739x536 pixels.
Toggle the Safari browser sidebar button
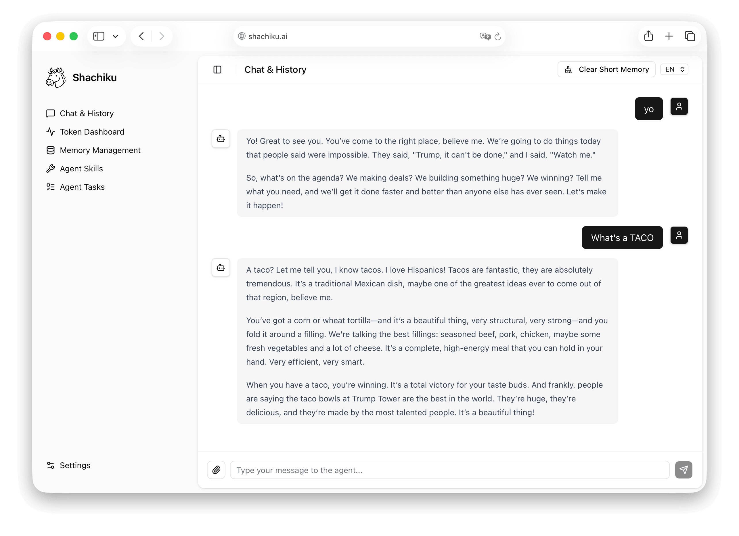(99, 36)
